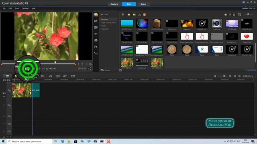The width and height of the screenshot is (257, 144).
Task: Toggle showing photos in the library
Action: point(134,14)
